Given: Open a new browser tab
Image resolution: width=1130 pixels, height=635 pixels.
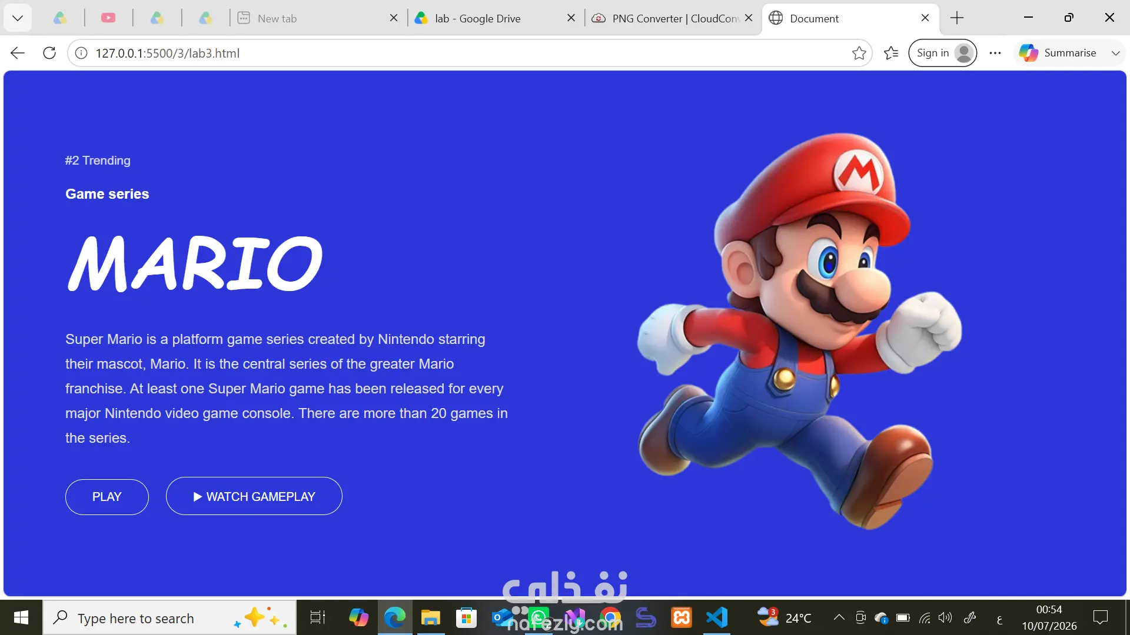Looking at the screenshot, I should point(957,18).
